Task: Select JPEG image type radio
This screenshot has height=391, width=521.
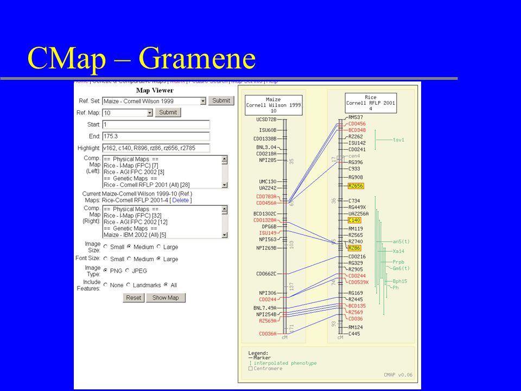Action: pos(127,270)
